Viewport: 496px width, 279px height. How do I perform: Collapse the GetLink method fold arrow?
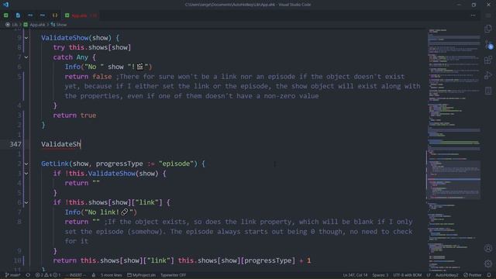[x=26, y=164]
